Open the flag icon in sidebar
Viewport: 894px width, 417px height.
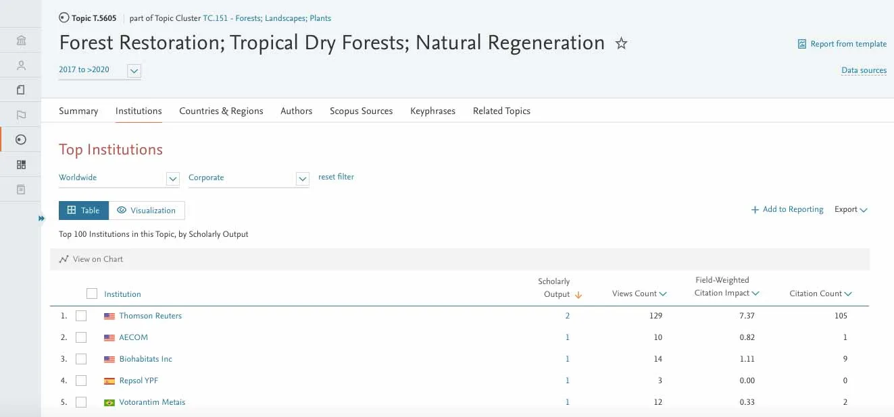click(x=21, y=115)
